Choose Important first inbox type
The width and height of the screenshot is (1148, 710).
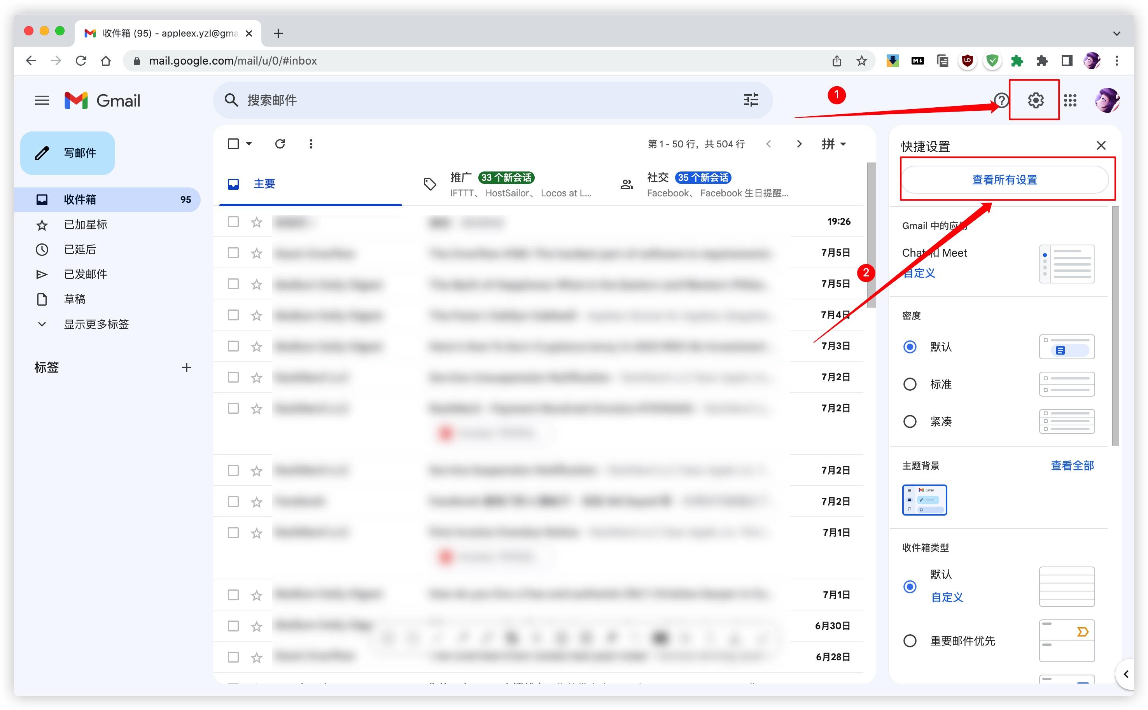[910, 640]
